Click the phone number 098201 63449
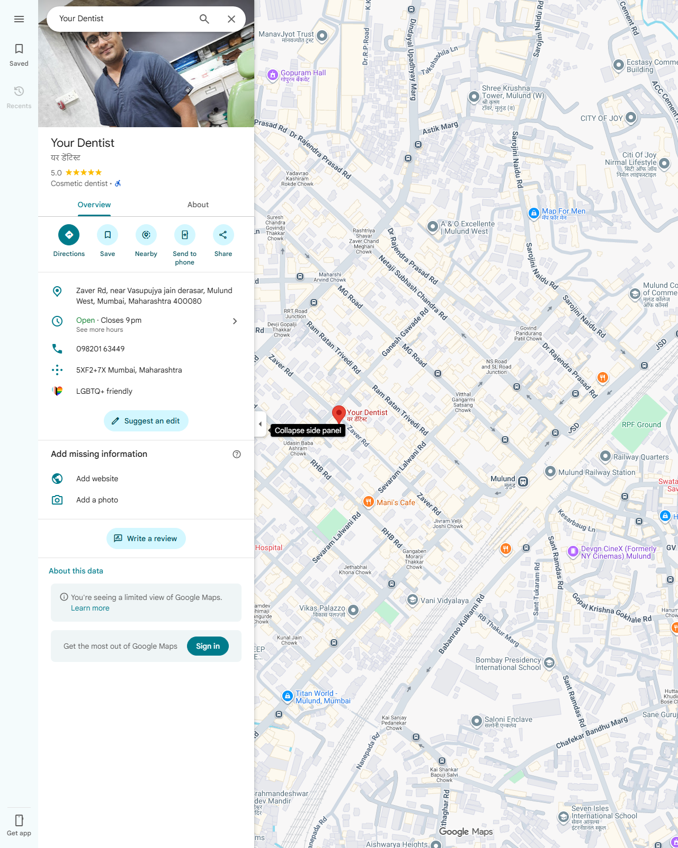The width and height of the screenshot is (678, 848). (x=101, y=349)
